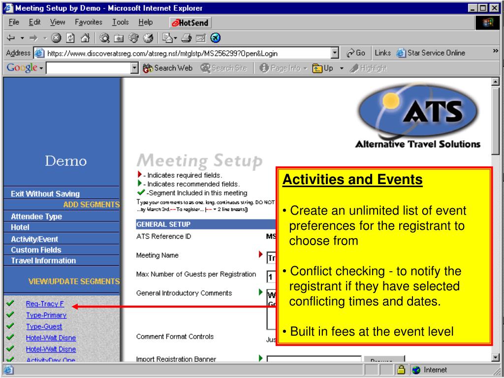Click the page scrollbar down arrow
The image size is (504, 378).
[x=495, y=357]
